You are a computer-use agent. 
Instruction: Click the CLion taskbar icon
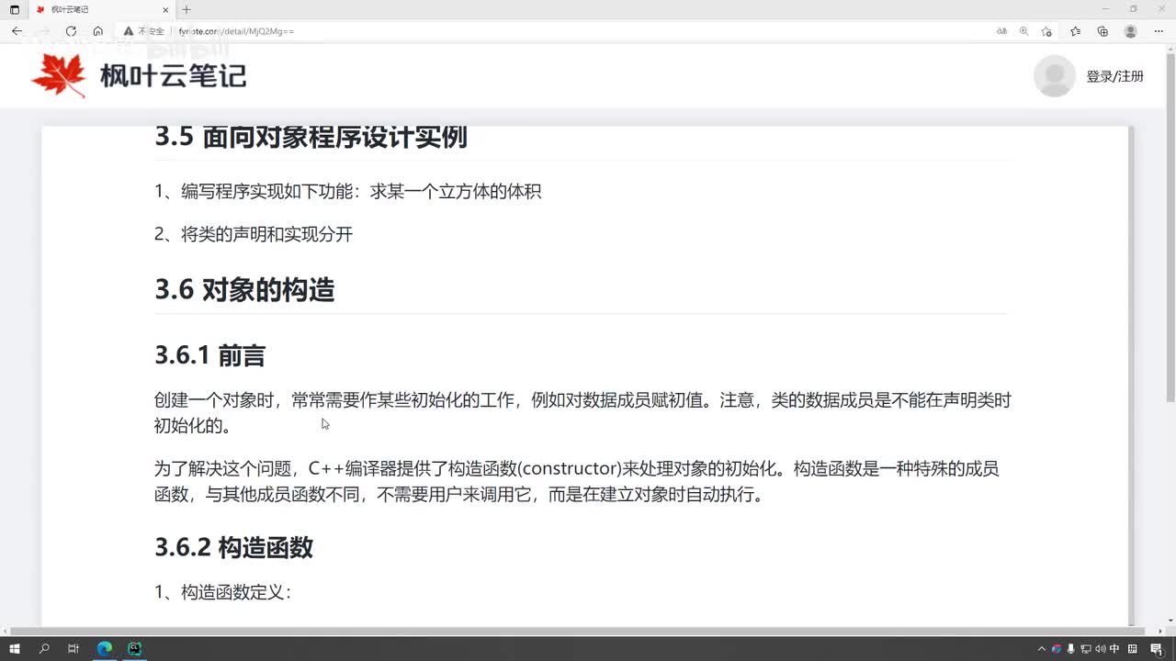point(135,649)
